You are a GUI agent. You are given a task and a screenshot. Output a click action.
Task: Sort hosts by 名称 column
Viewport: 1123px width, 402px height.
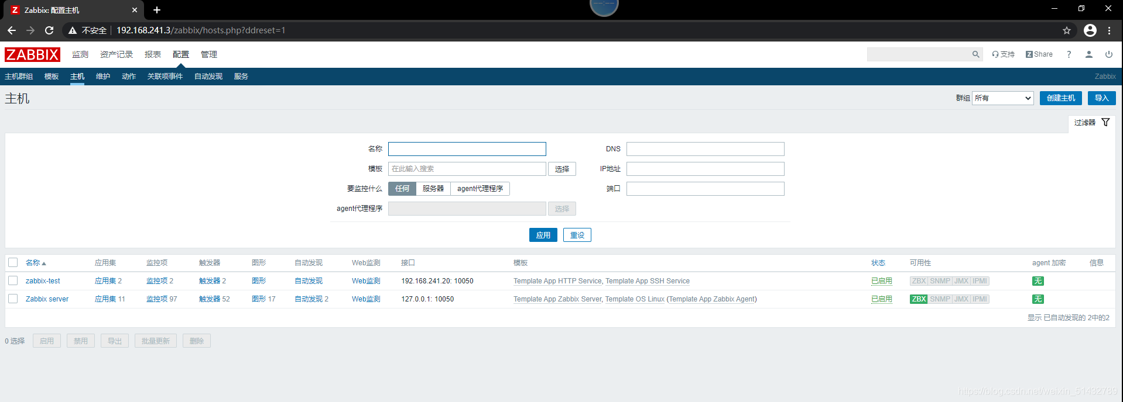point(35,263)
